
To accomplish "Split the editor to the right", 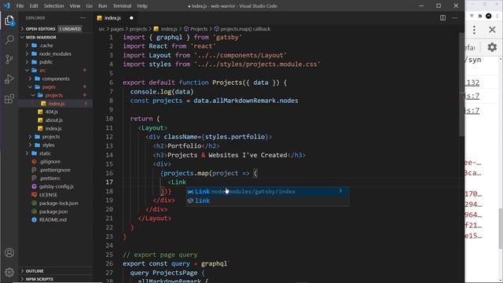I will (x=442, y=18).
